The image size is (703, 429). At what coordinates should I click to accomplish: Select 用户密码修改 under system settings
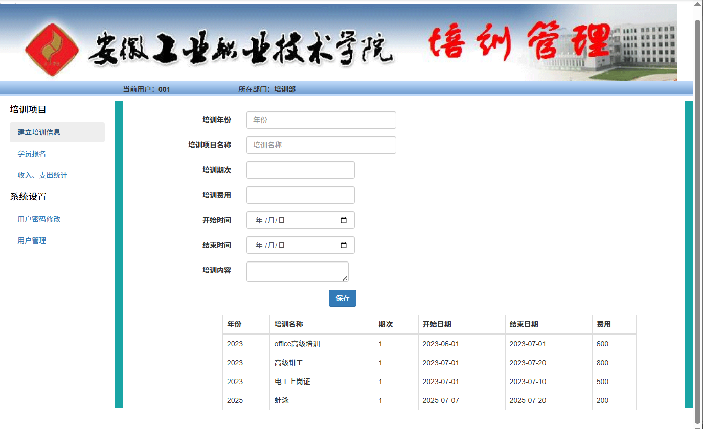(39, 219)
